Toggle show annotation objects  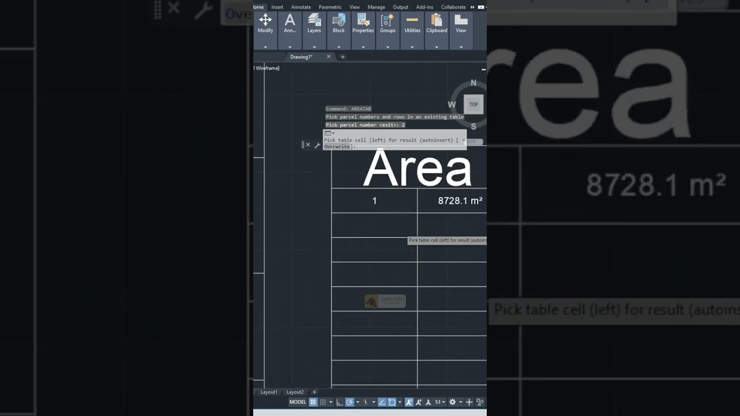coord(409,402)
